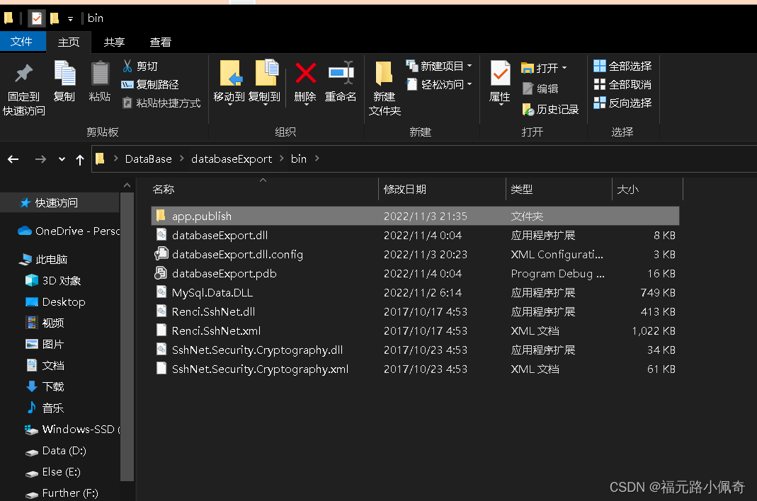The image size is (757, 501).
Task: Navigate to databaseExport in address bar
Action: coord(232,159)
